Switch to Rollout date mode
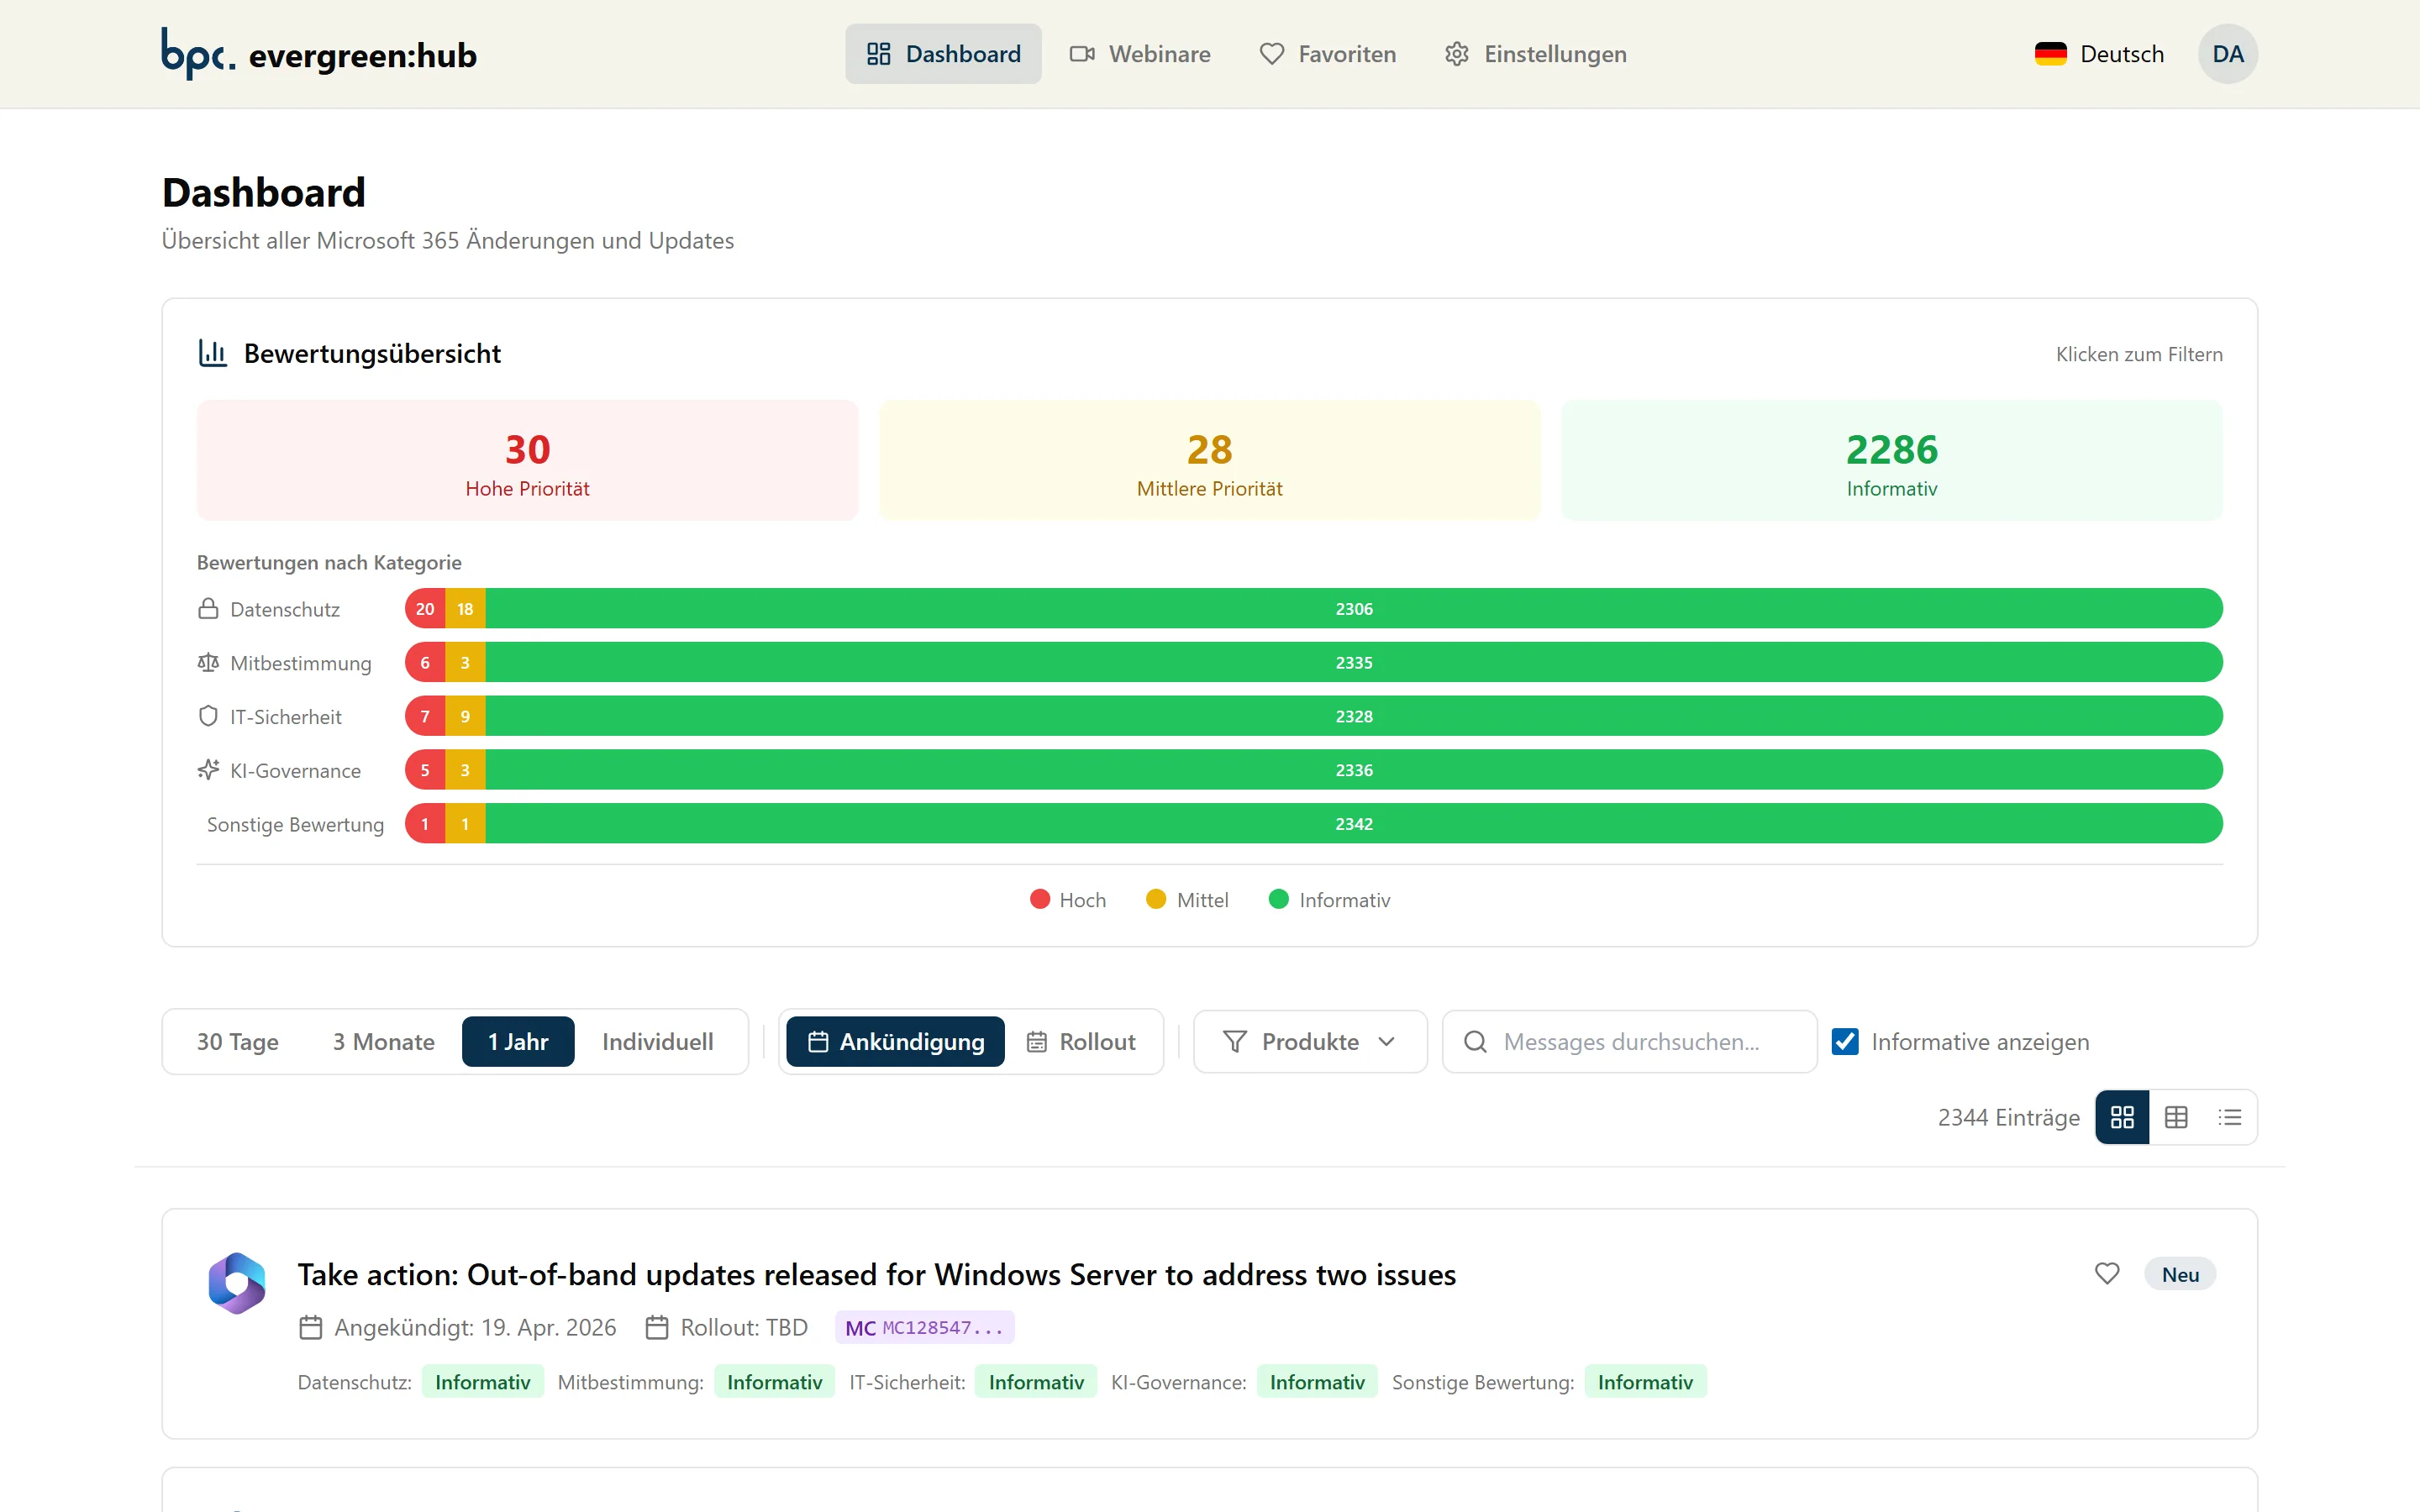The height and width of the screenshot is (1512, 2420). tap(1081, 1041)
